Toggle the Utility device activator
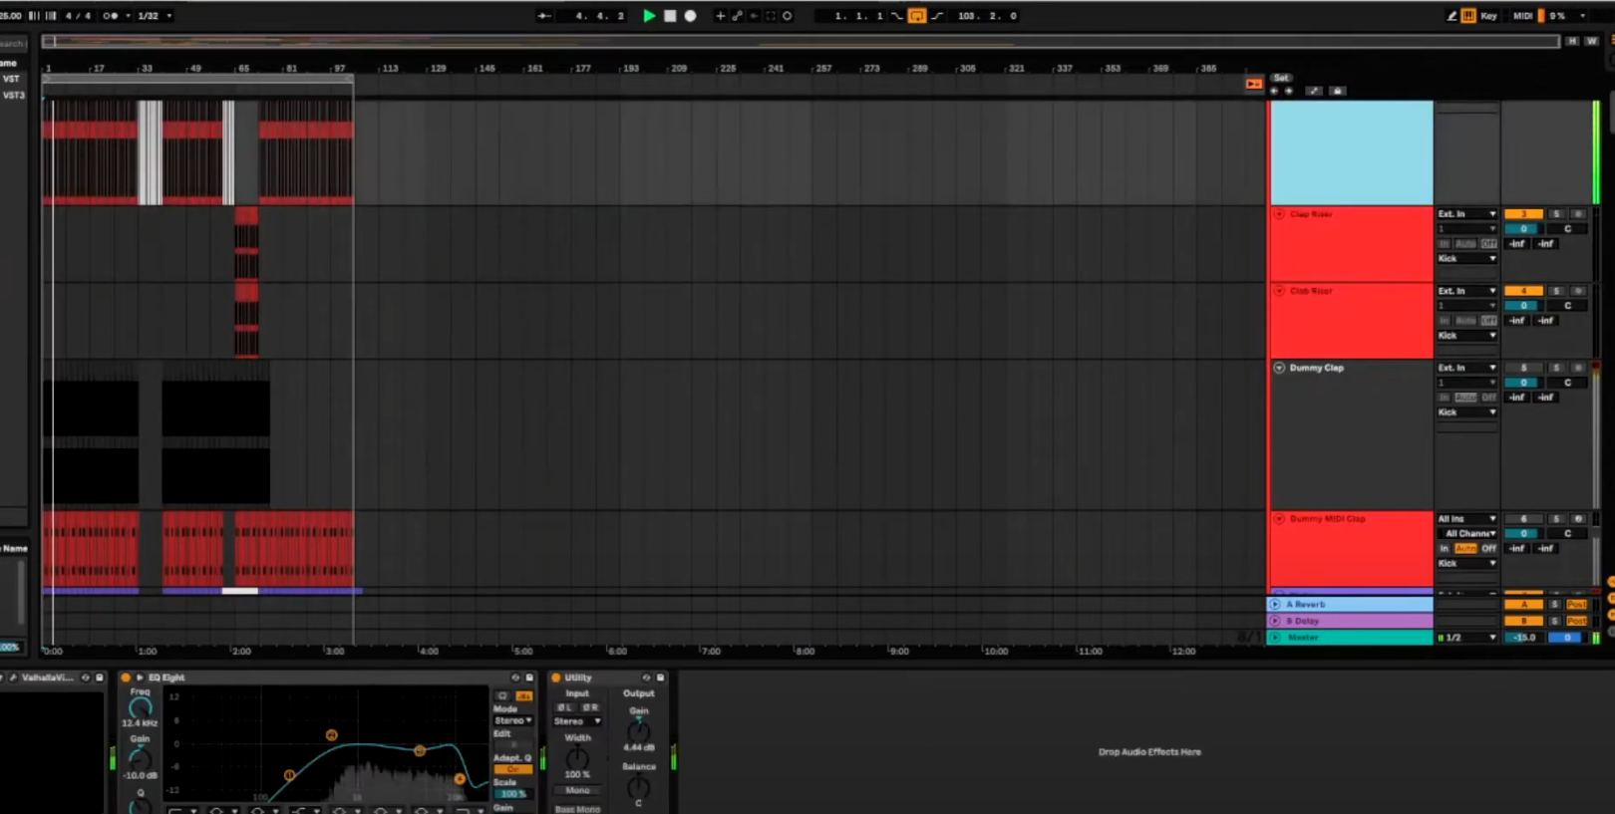The width and height of the screenshot is (1615, 814). pyautogui.click(x=556, y=678)
